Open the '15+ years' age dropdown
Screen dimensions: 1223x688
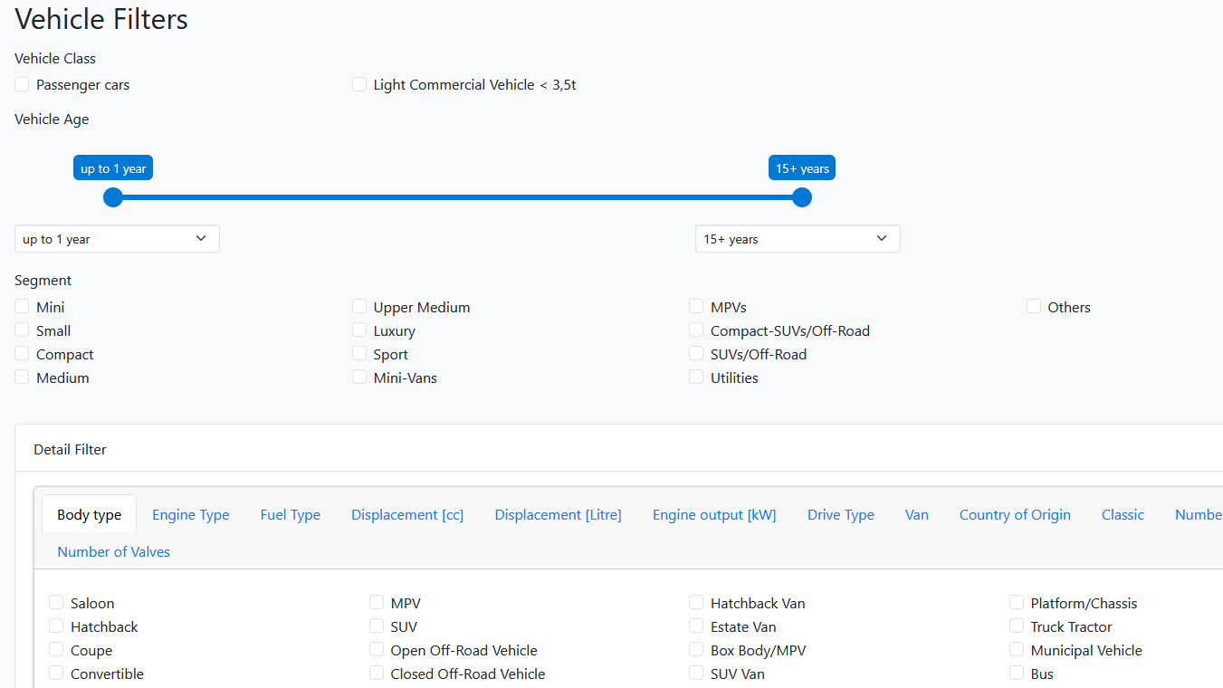[798, 239]
